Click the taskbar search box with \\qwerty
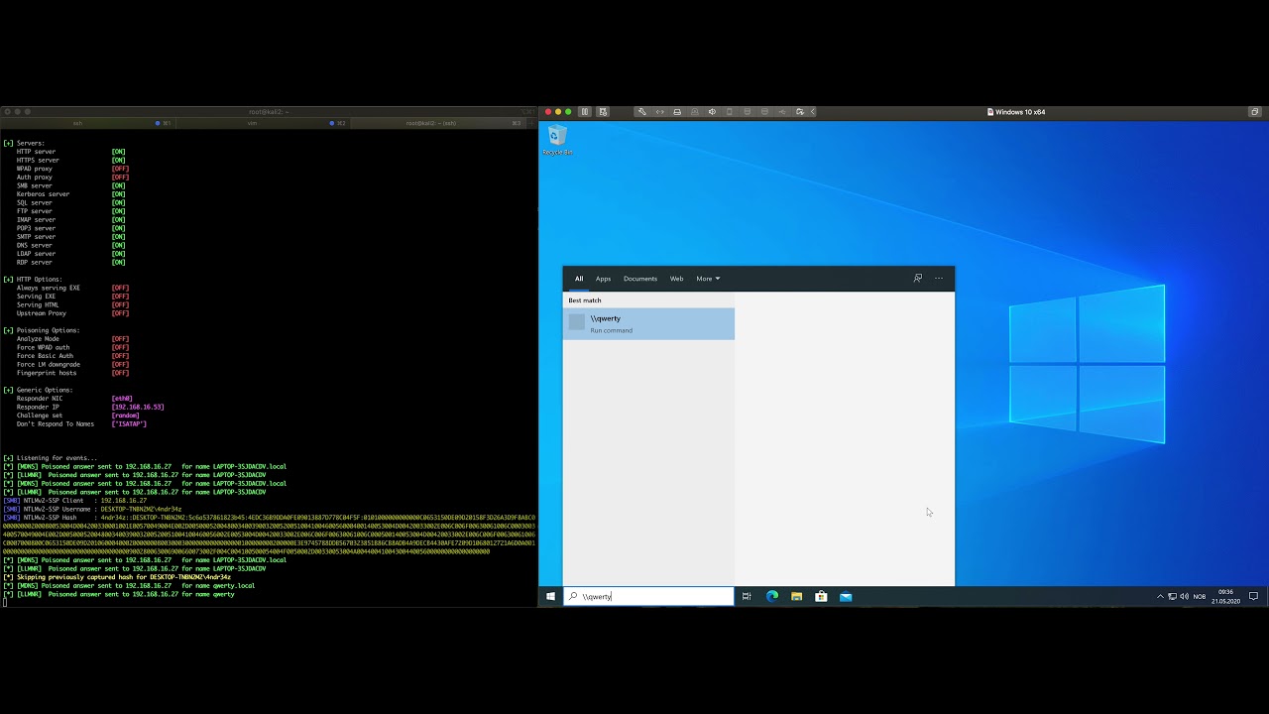1269x714 pixels. point(648,596)
